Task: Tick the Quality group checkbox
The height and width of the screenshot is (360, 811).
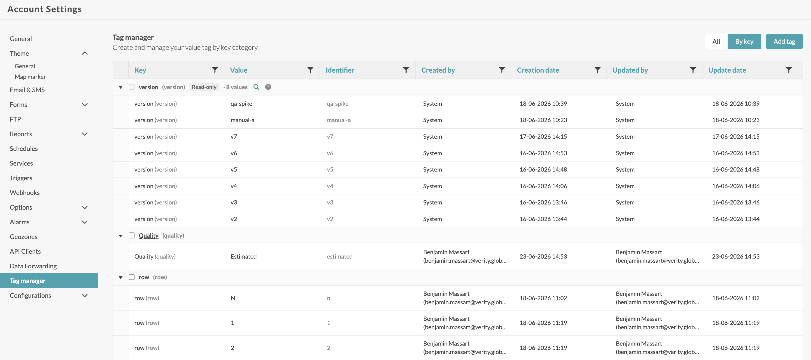Action: (132, 236)
